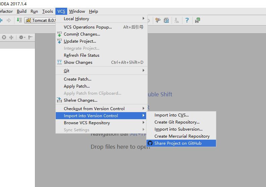Screen dimensions: 266x187
Task: Choose Create Mercurial Repository option
Action: [181, 136]
